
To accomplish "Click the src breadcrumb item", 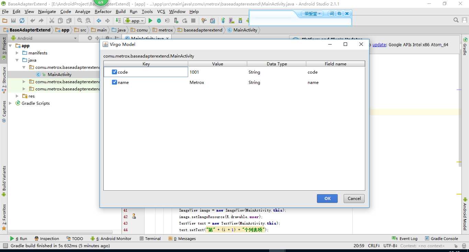I will (80, 30).
